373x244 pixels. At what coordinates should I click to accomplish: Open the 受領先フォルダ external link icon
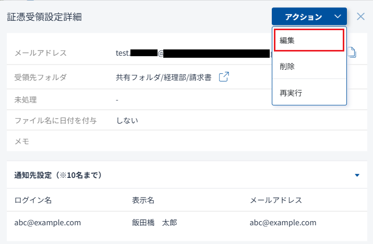coord(223,77)
